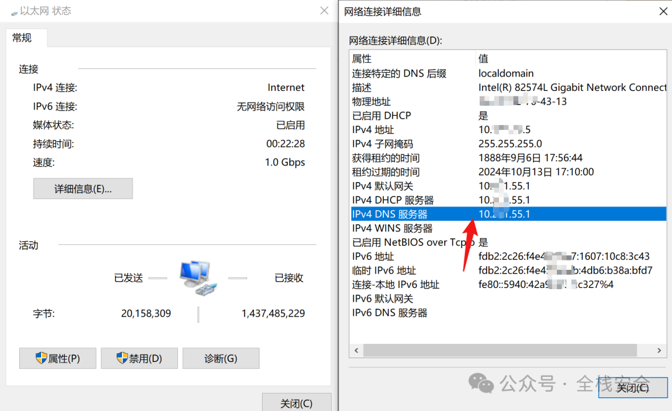This screenshot has width=672, height=411.
Task: Select the IPv4 子网掩码 row
Action: click(508, 144)
